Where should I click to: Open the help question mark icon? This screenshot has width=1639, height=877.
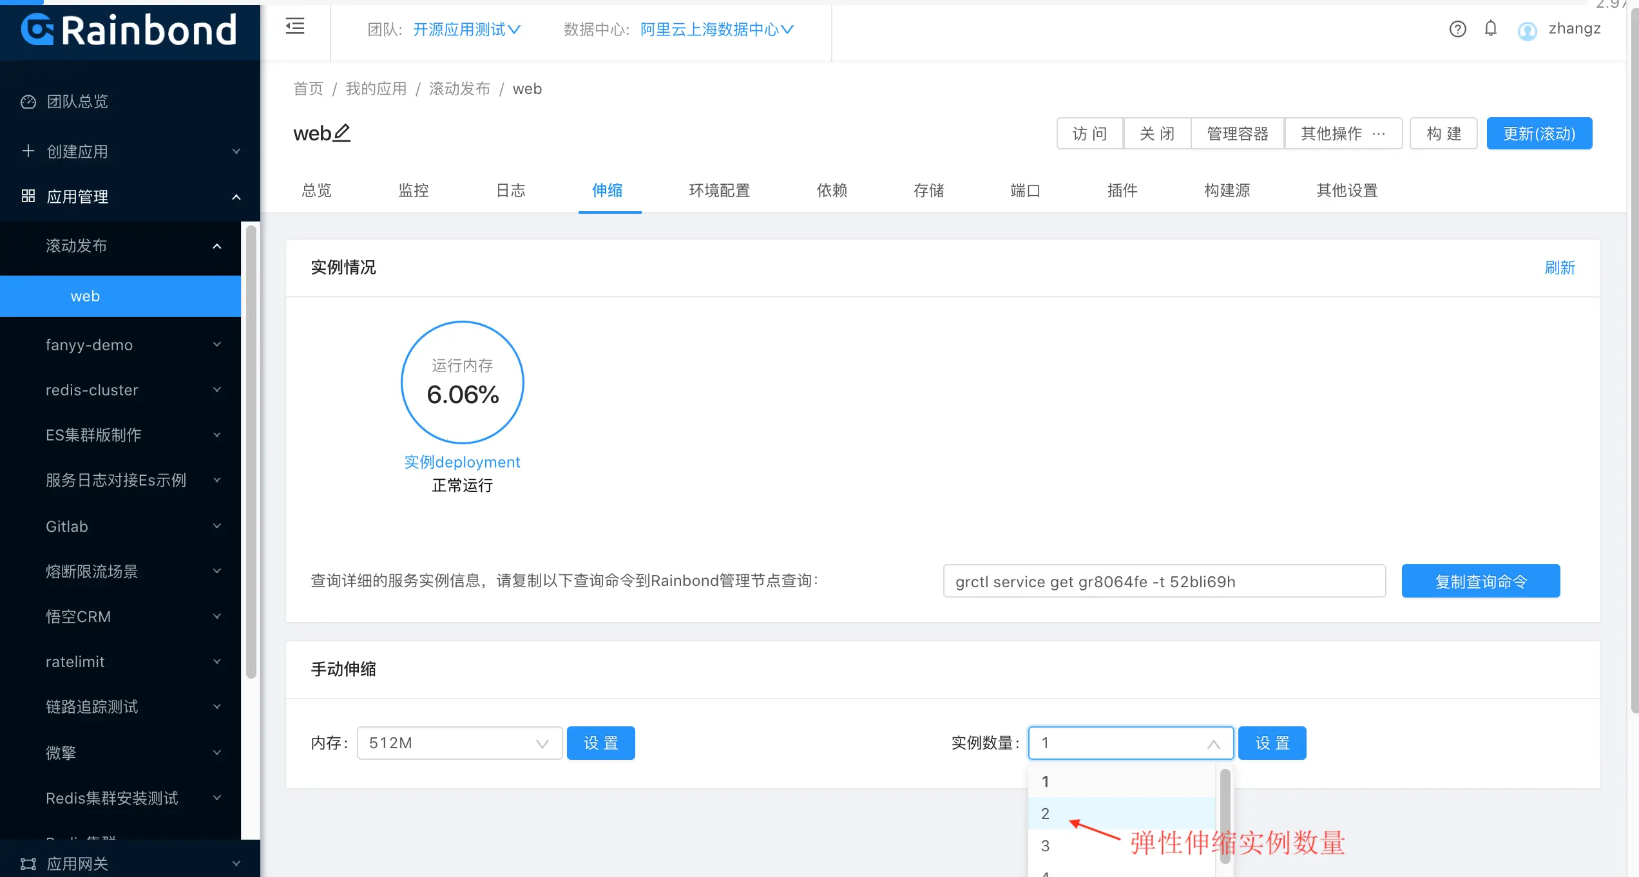(1457, 29)
